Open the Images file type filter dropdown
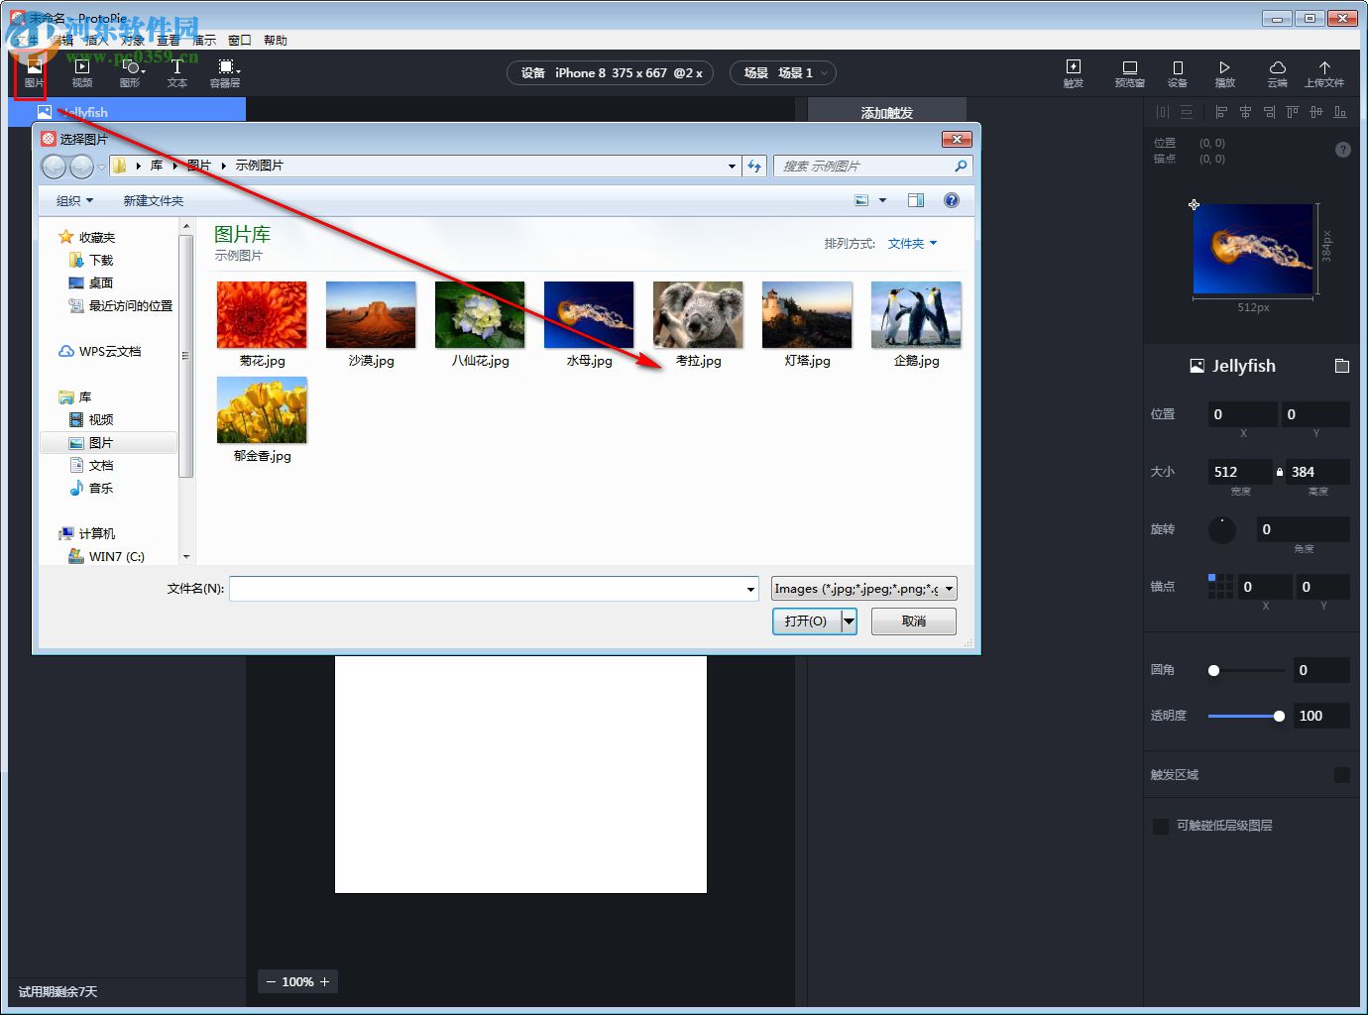 (x=864, y=589)
